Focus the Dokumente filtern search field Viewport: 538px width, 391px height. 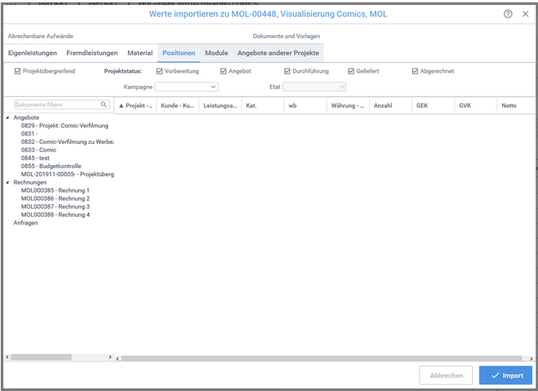pos(55,105)
